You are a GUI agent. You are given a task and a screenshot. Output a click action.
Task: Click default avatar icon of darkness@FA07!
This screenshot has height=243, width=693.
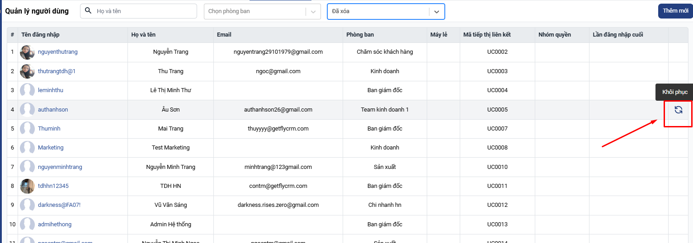tap(27, 205)
